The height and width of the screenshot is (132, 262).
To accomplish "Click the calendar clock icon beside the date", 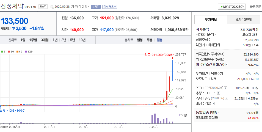I will (52, 7).
